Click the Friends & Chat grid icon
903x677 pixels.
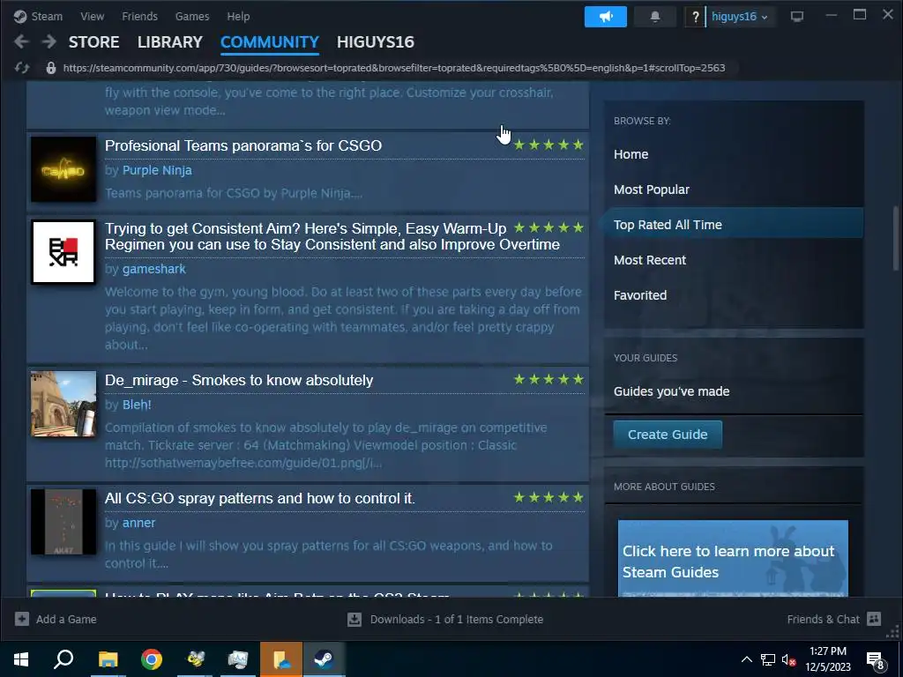[x=874, y=619]
